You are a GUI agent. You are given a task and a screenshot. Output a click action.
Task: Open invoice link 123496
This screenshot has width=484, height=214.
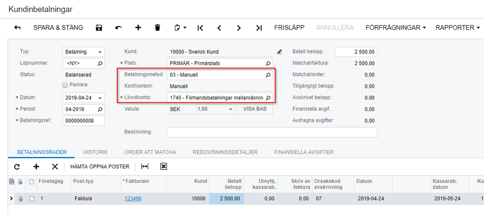point(133,199)
